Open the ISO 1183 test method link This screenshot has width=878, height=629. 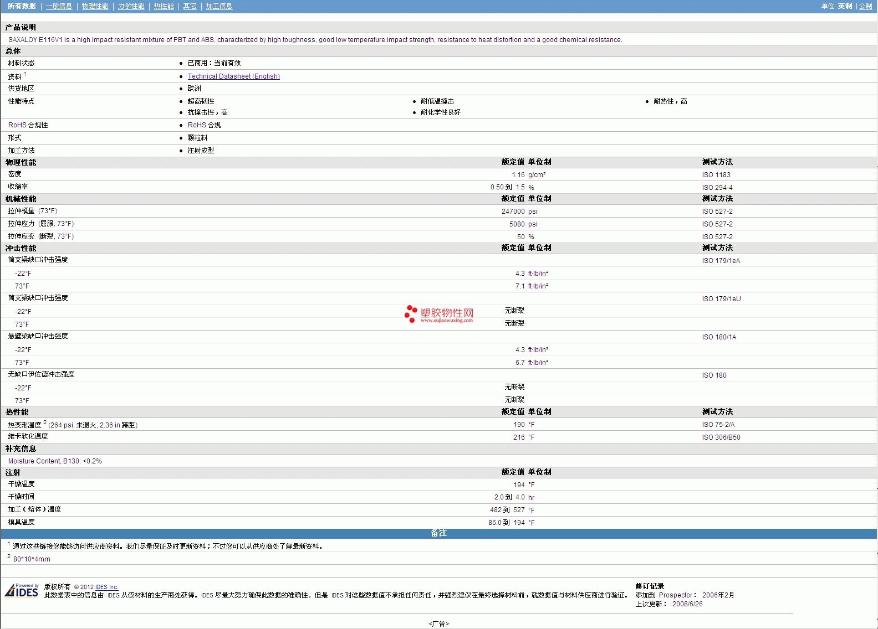[x=716, y=175]
